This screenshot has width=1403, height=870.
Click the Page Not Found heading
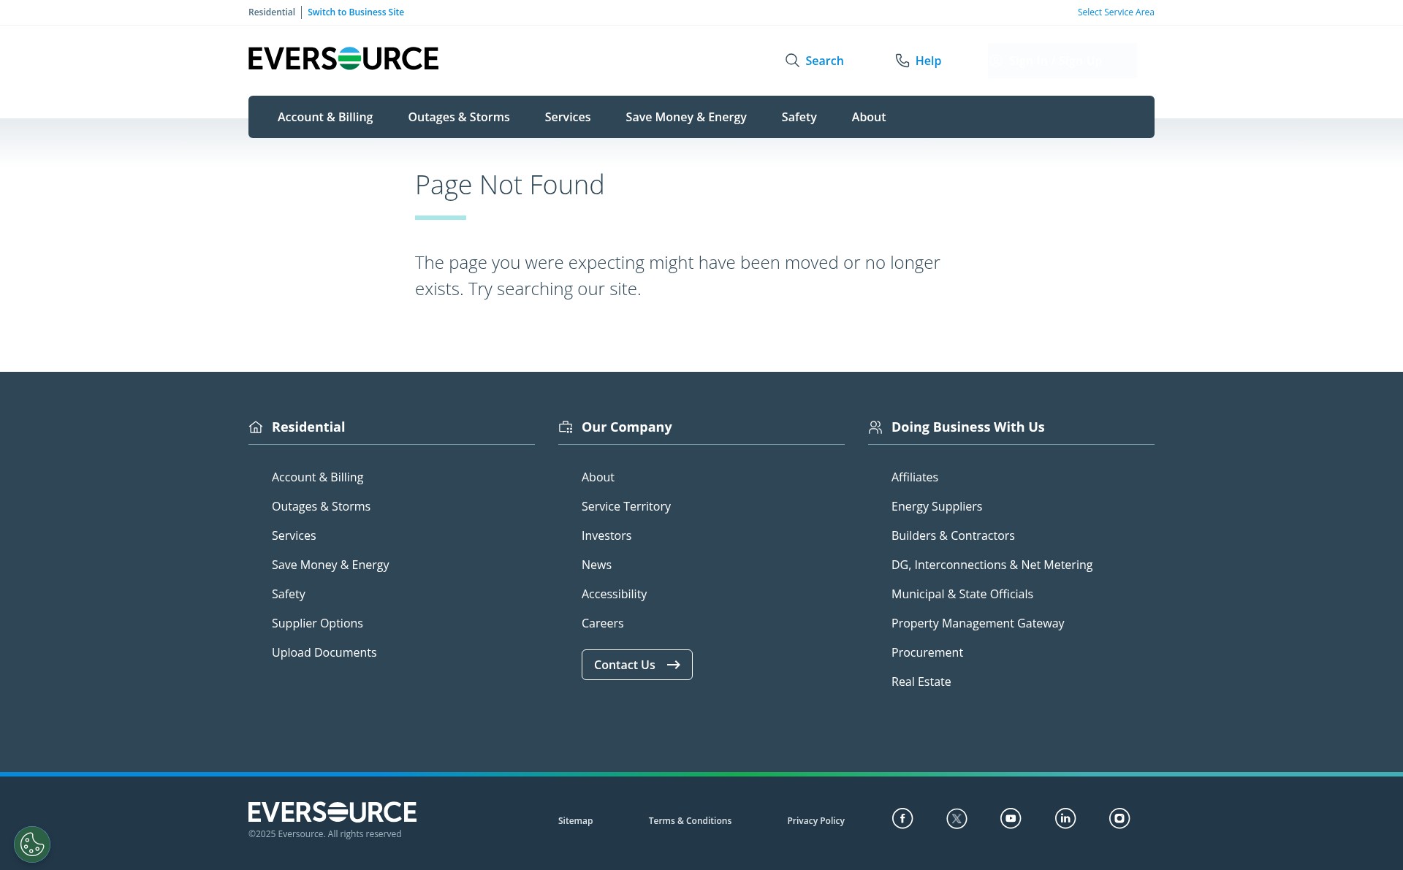point(509,186)
